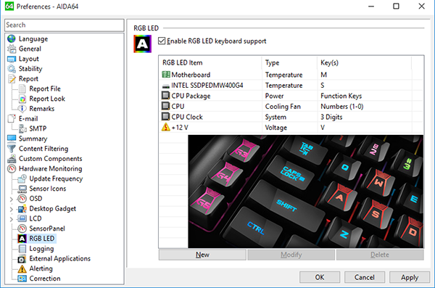Click the Content Filtering funnel icon
This screenshot has width=435, height=288.
pos(12,149)
